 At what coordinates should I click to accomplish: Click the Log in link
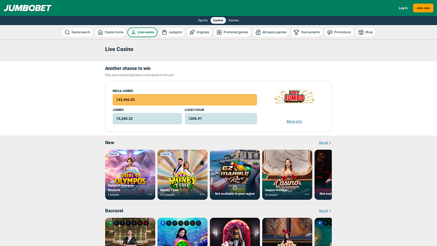pyautogui.click(x=403, y=8)
